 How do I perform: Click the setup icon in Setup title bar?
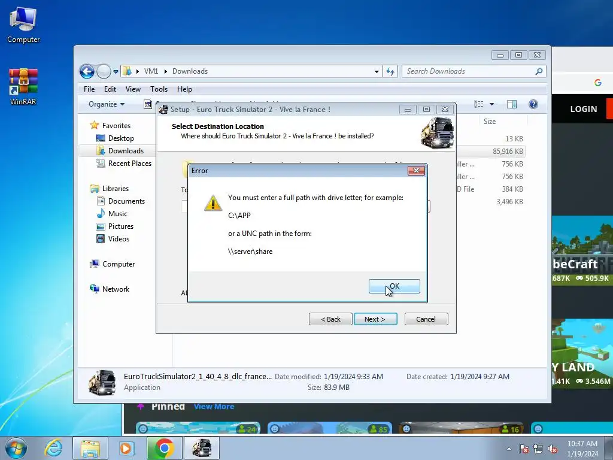pyautogui.click(x=163, y=110)
